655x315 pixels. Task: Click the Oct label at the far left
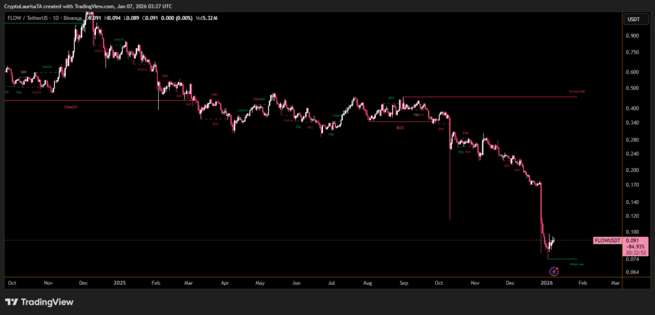pyautogui.click(x=11, y=282)
